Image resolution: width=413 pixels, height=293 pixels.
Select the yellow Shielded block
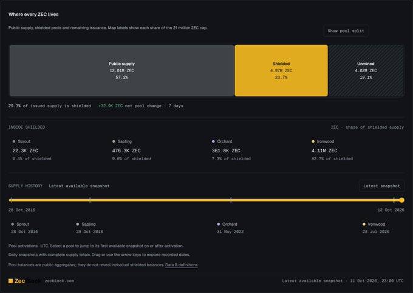click(281, 70)
